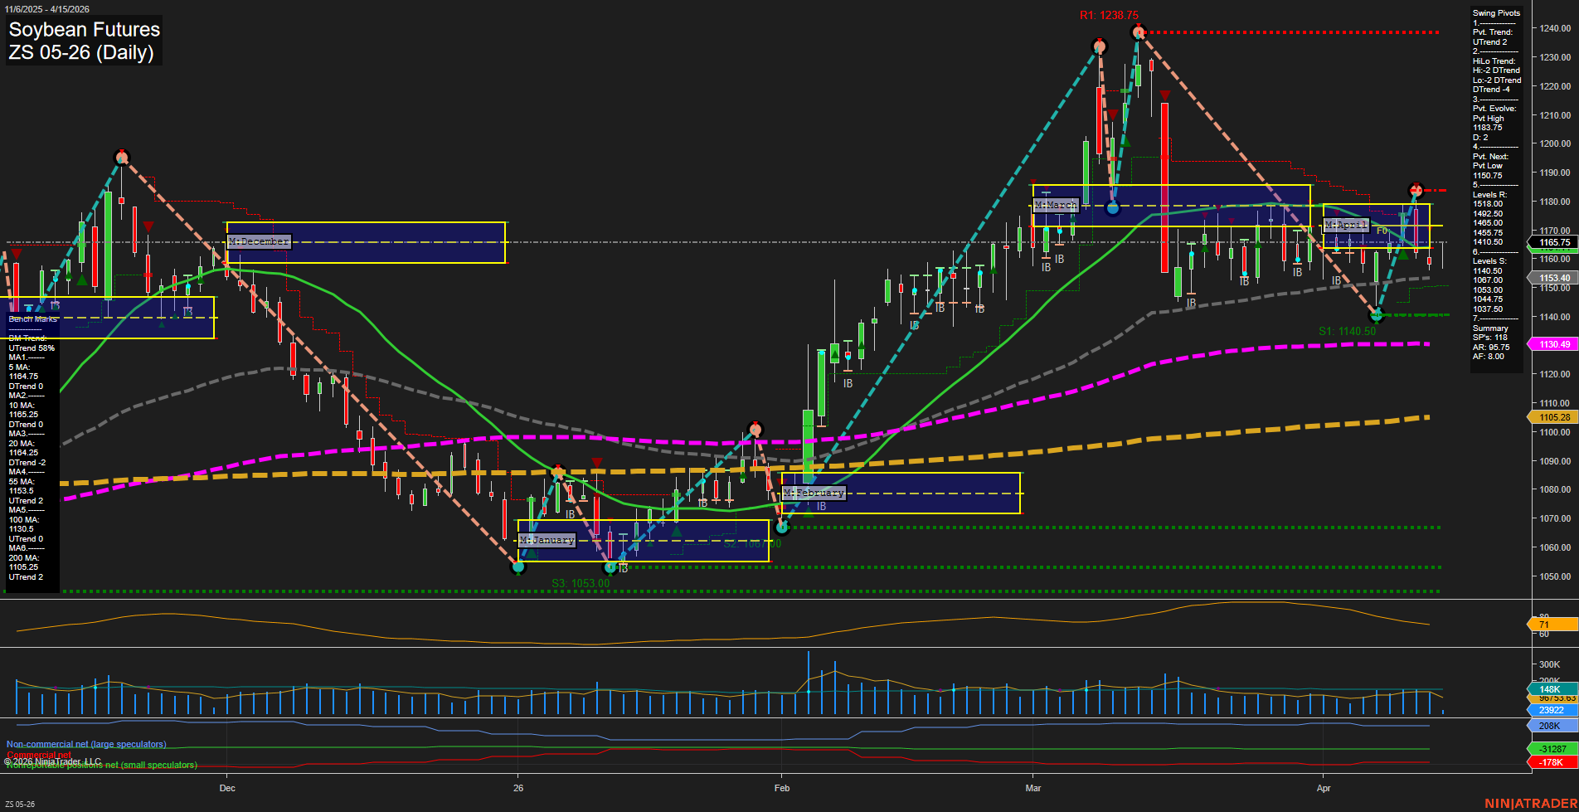Expand the M:March monthly range box label
The image size is (1579, 812).
tap(1055, 204)
